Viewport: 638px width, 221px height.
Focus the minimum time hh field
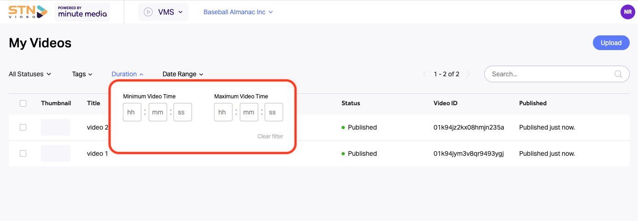(x=132, y=112)
